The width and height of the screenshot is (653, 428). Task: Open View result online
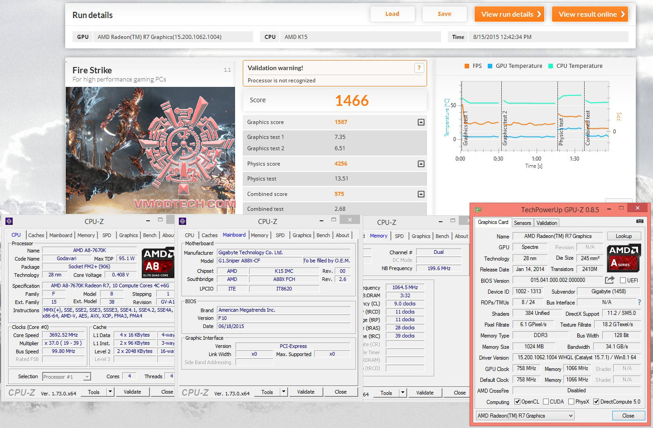click(590, 14)
